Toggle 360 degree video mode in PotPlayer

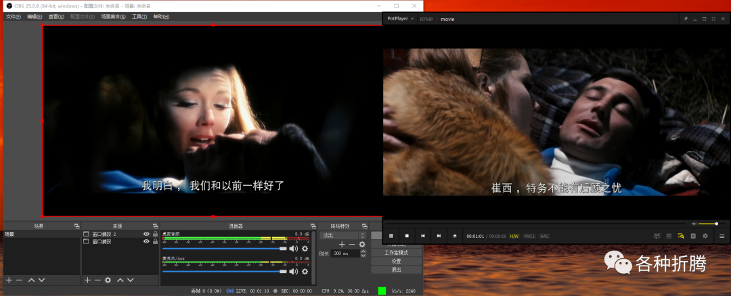click(657, 236)
